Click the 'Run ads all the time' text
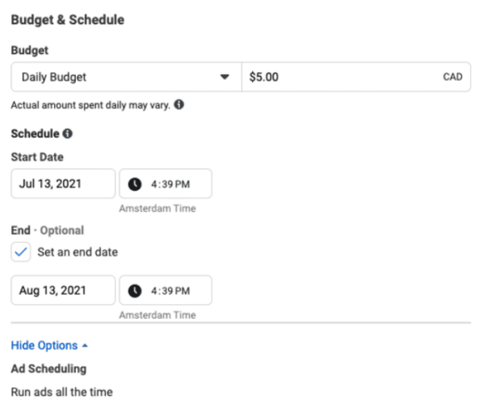This screenshot has height=402, width=477. [62, 392]
